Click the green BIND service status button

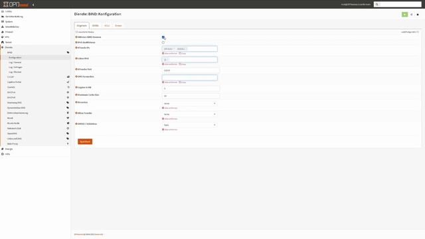coord(404,15)
